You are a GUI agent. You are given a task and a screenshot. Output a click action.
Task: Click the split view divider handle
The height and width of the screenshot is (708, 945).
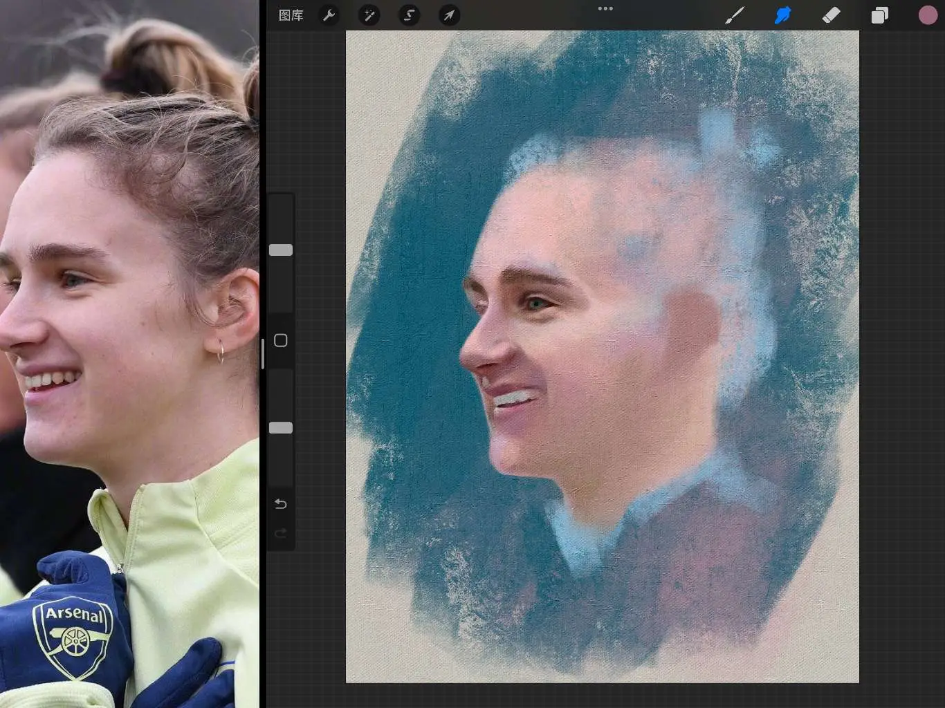262,353
